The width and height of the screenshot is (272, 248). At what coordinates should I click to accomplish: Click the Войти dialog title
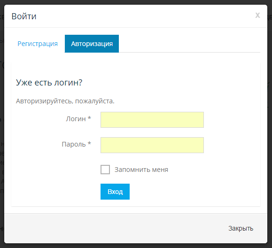(x=24, y=16)
